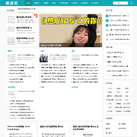Click the magnifier icon inside search box
Image resolution: width=137 pixels, height=137 pixels.
tap(127, 3)
